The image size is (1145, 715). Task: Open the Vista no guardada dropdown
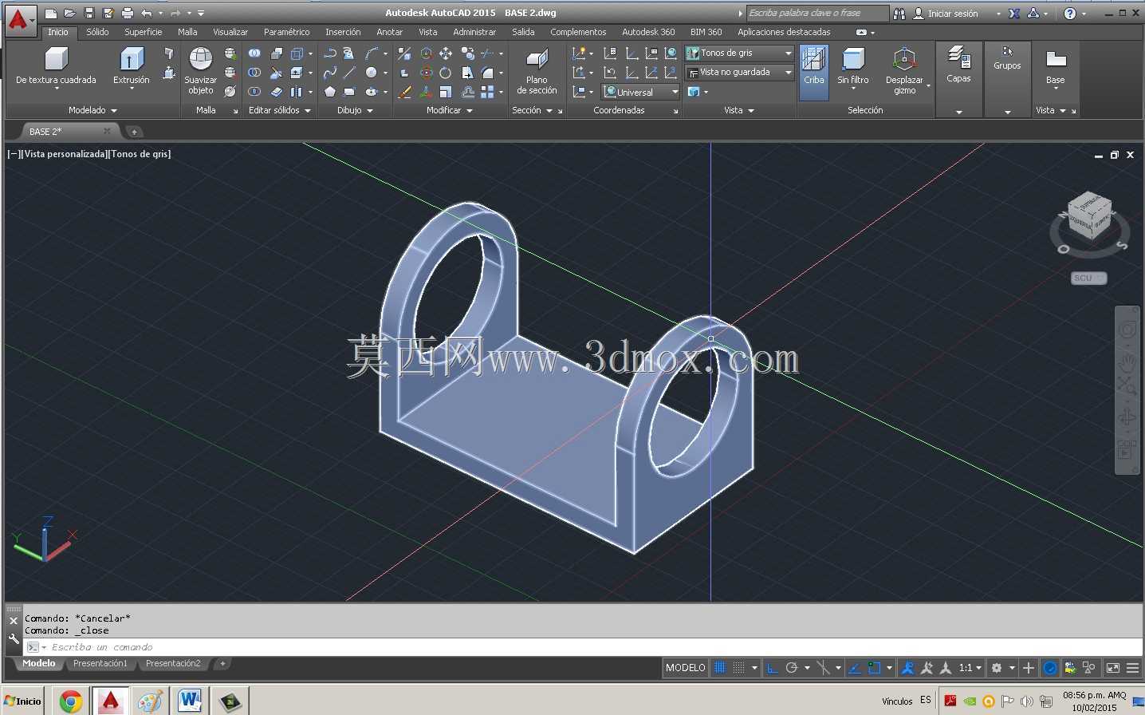(x=739, y=72)
